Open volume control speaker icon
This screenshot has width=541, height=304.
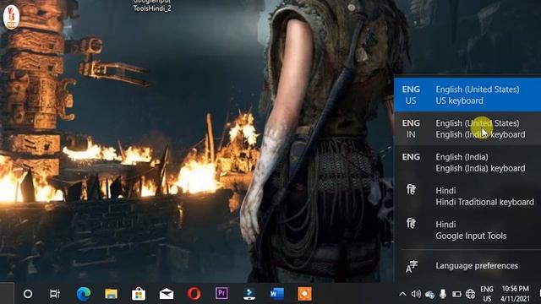click(x=416, y=294)
